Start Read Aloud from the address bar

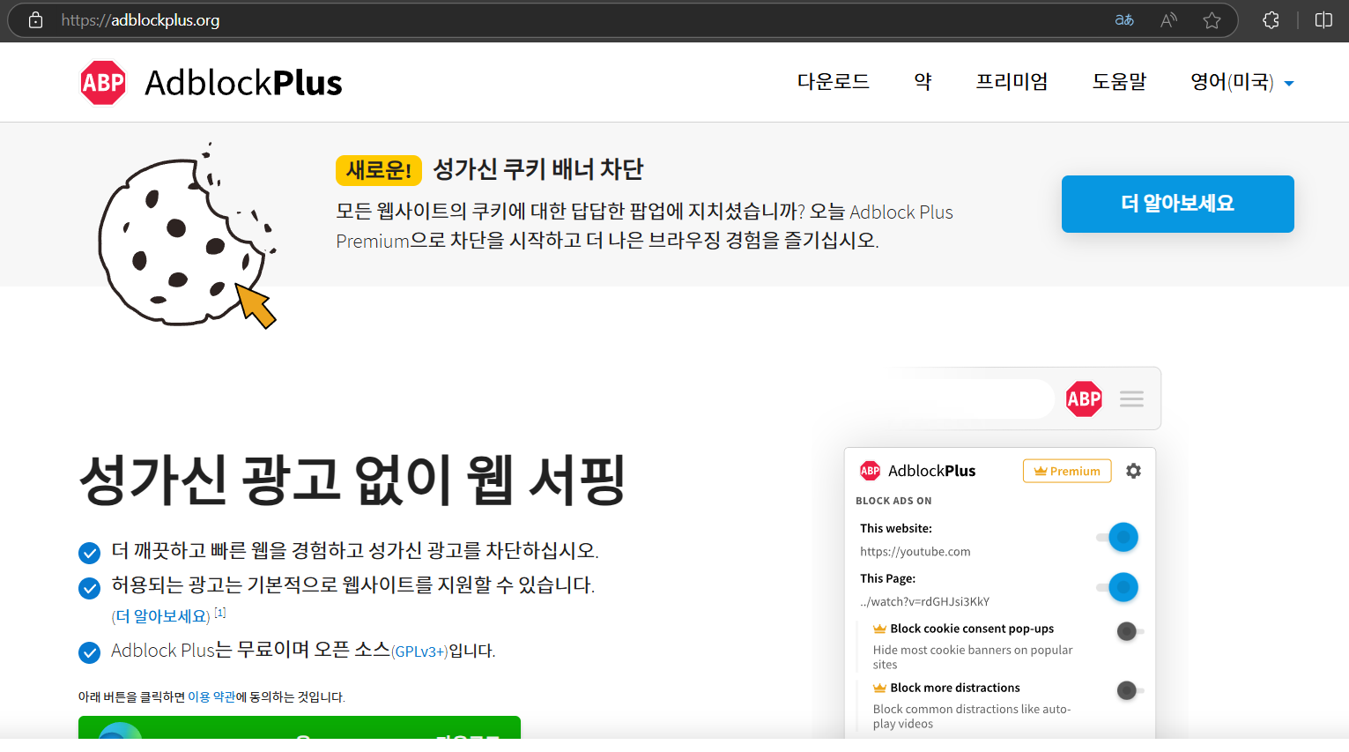(1167, 19)
